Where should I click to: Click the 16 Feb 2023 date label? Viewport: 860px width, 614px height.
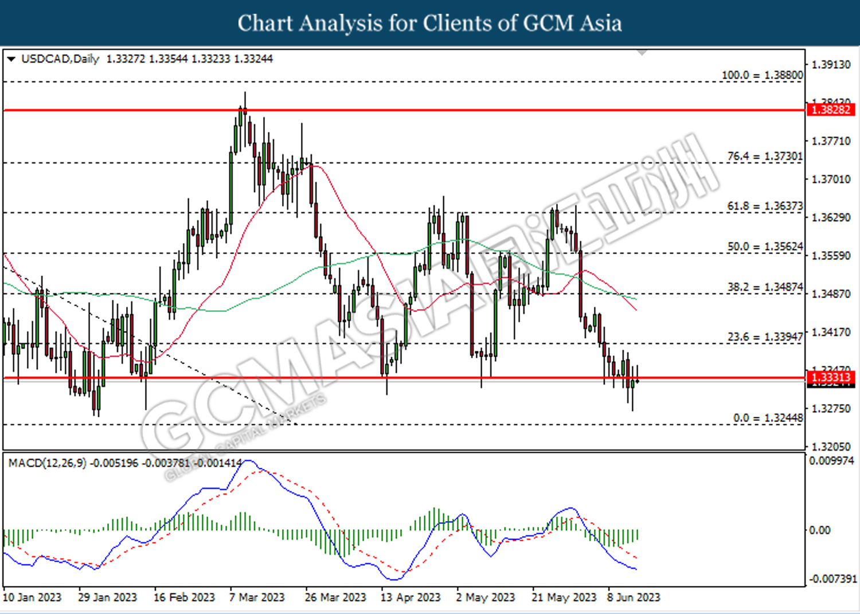click(184, 597)
